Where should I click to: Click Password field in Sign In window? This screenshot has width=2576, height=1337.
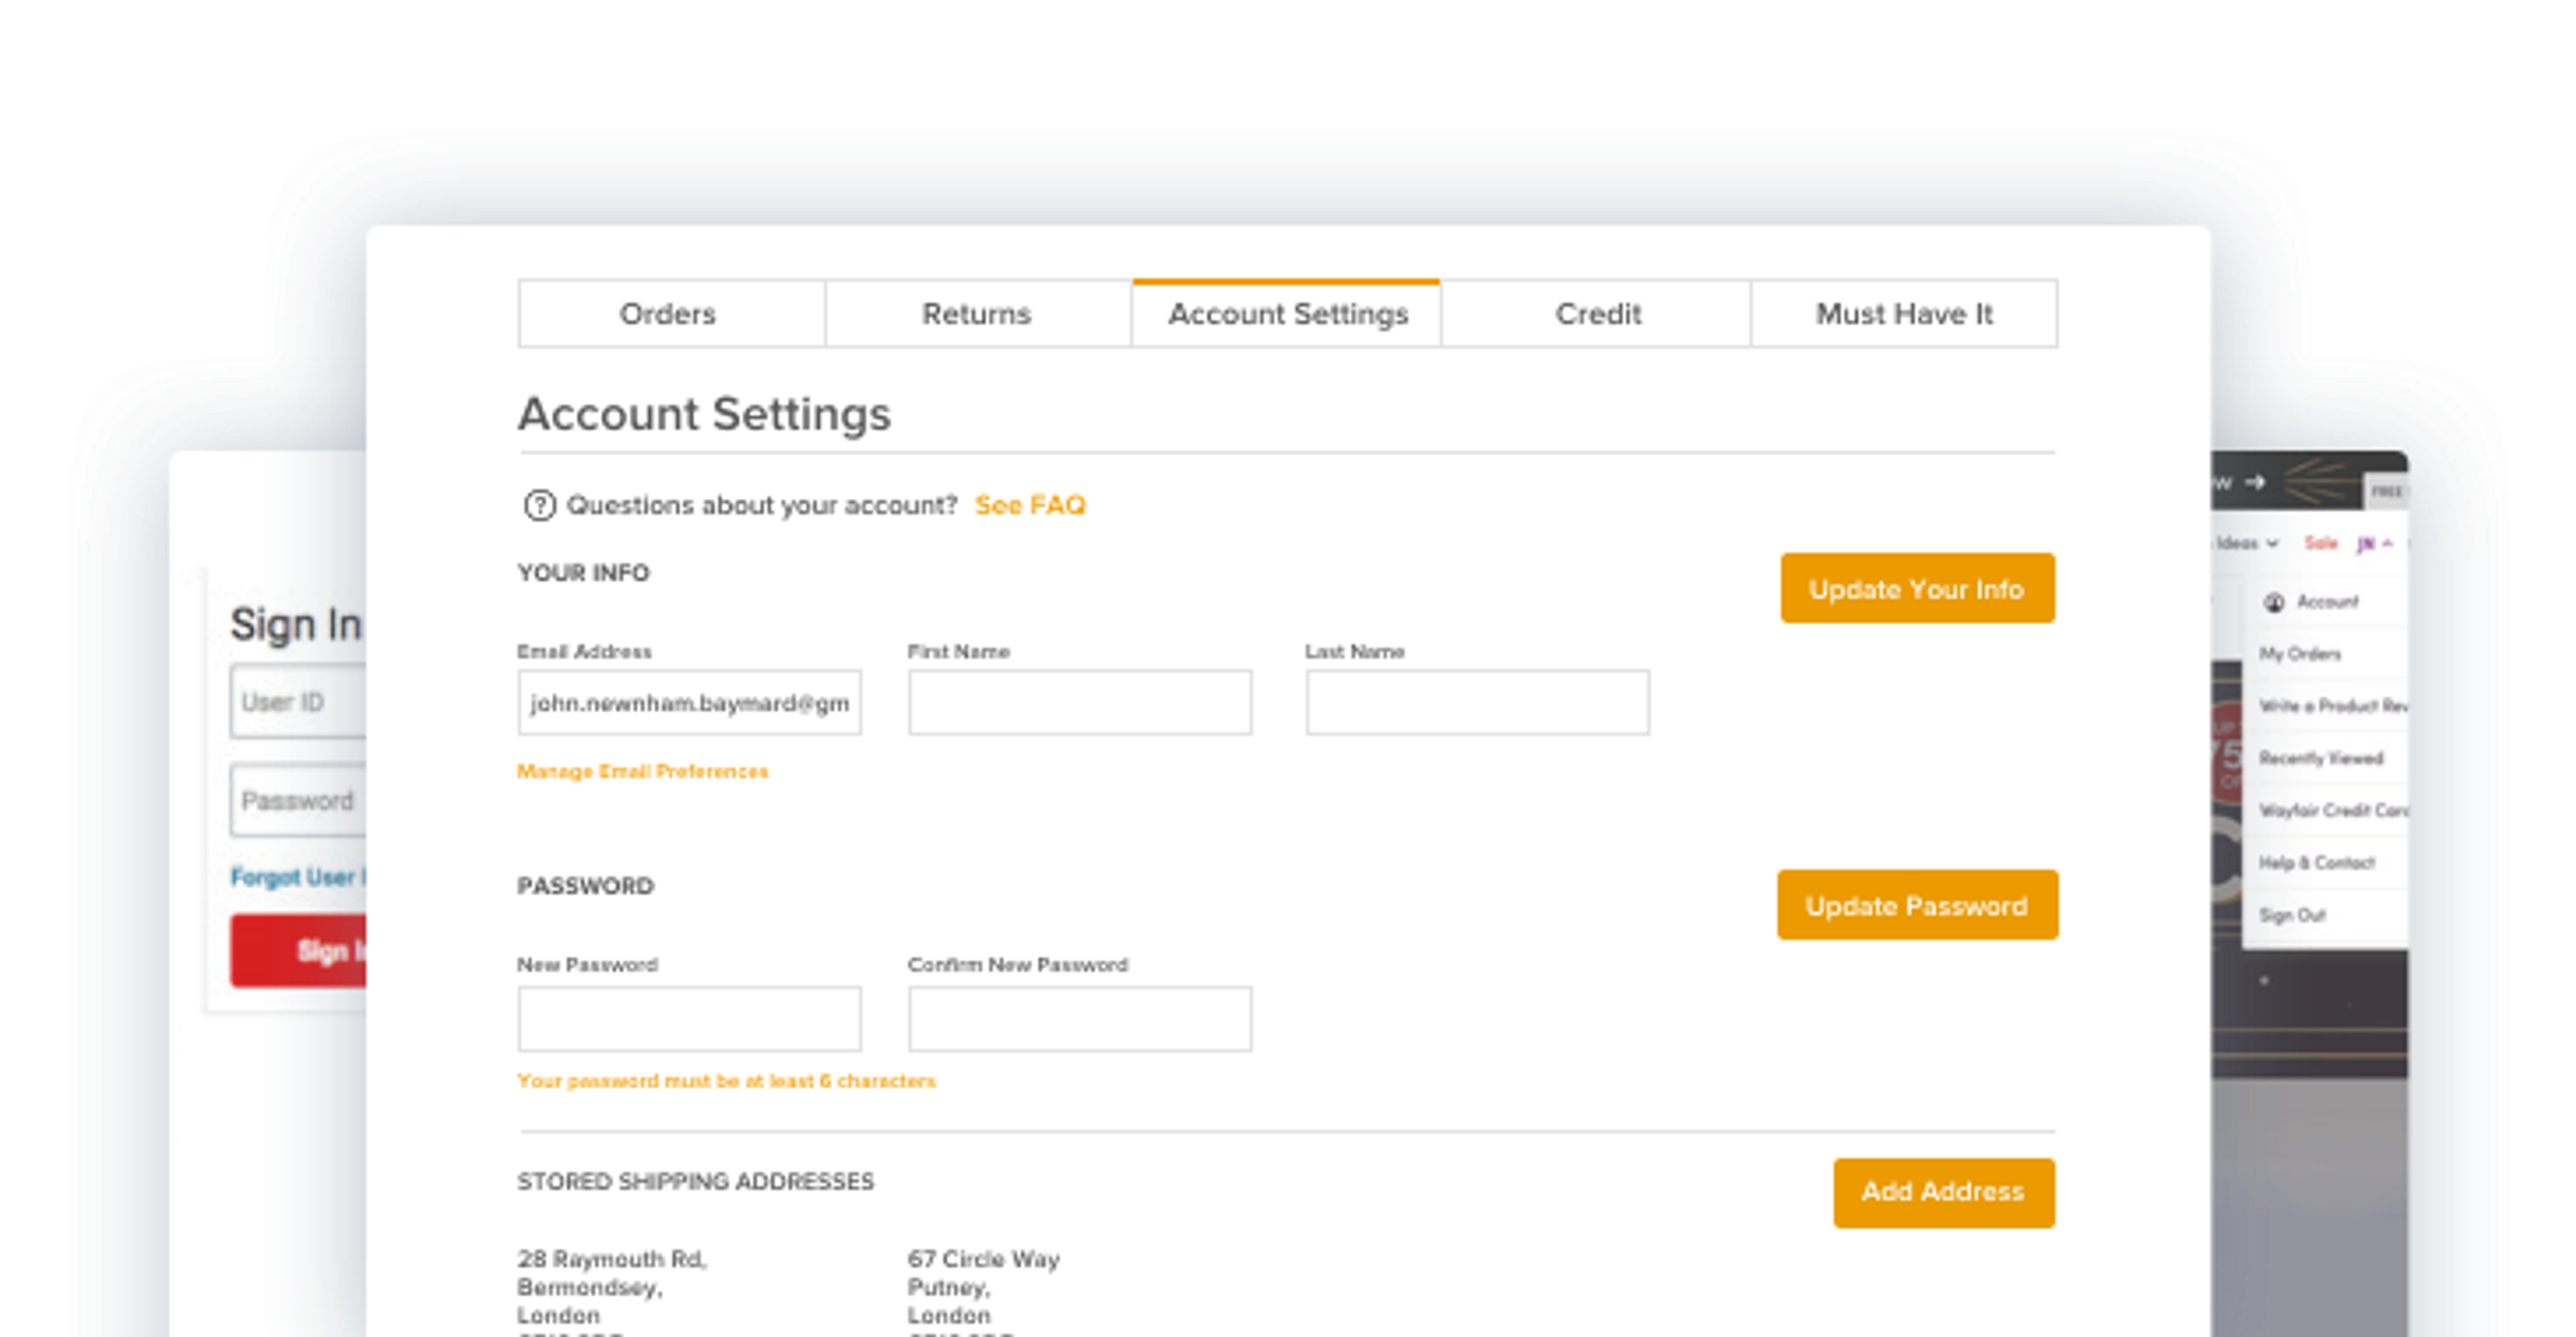click(x=298, y=801)
